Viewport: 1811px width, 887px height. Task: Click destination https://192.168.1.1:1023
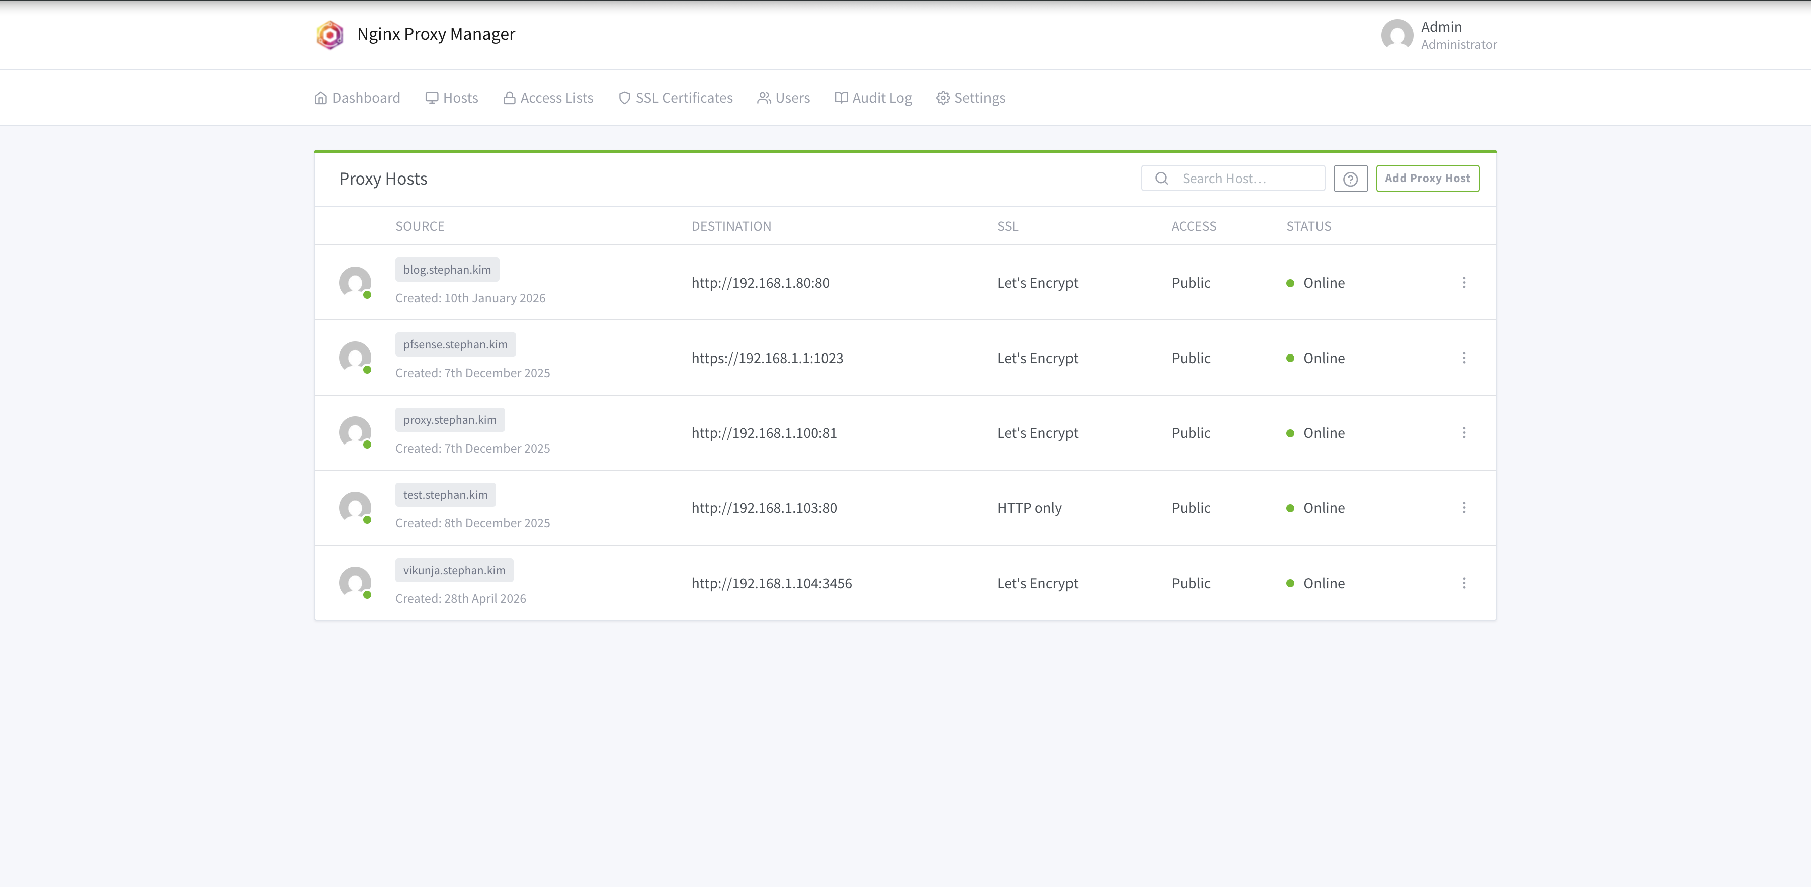coord(767,358)
